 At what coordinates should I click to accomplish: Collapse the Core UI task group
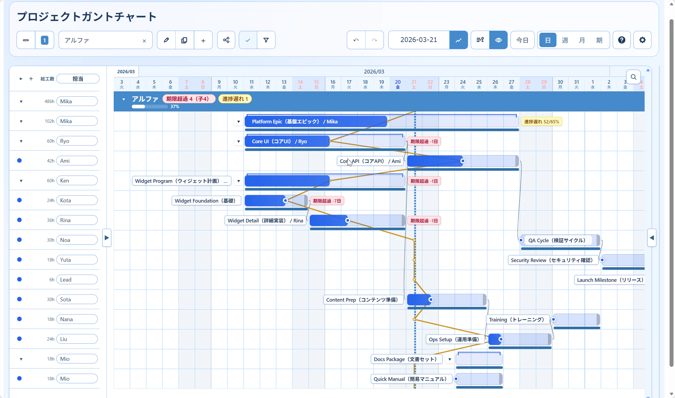(x=239, y=141)
